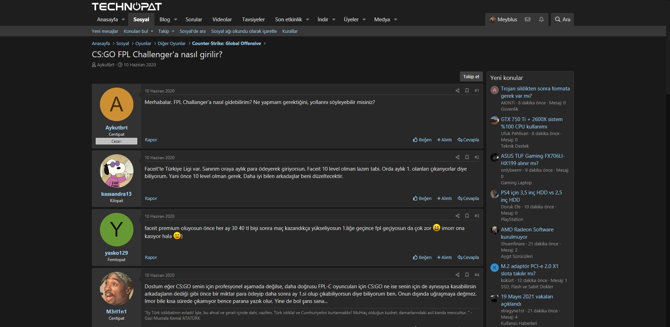Screen dimensions: 670x327
Task: Click Ufuk Pehlivan's avatar in sidebar
Action: point(494,121)
